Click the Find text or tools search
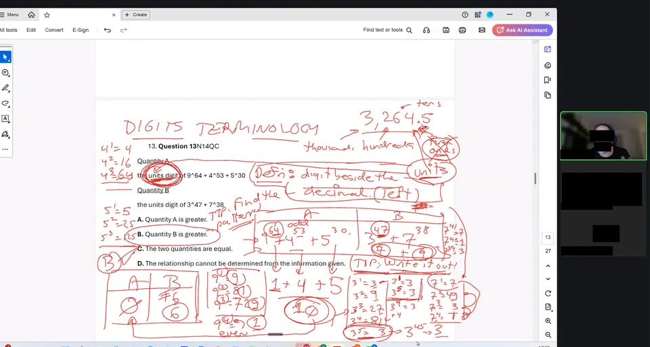The height and width of the screenshot is (347, 650). [387, 30]
